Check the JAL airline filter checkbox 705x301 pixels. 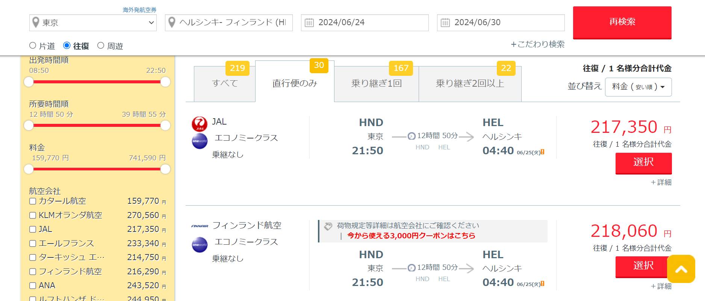point(33,229)
